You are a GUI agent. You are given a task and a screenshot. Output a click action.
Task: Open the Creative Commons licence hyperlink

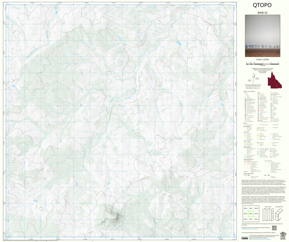pos(262,239)
